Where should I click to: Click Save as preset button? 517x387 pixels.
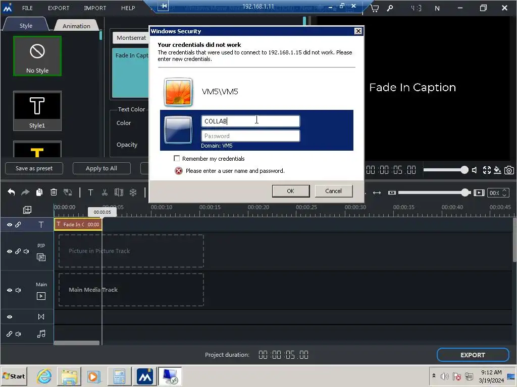tap(34, 168)
